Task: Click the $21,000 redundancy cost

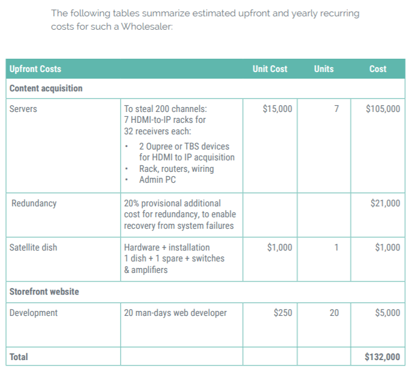Action: [x=385, y=203]
